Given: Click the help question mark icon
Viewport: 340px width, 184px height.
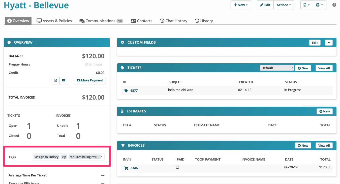Looking at the screenshot, I should point(334,5).
